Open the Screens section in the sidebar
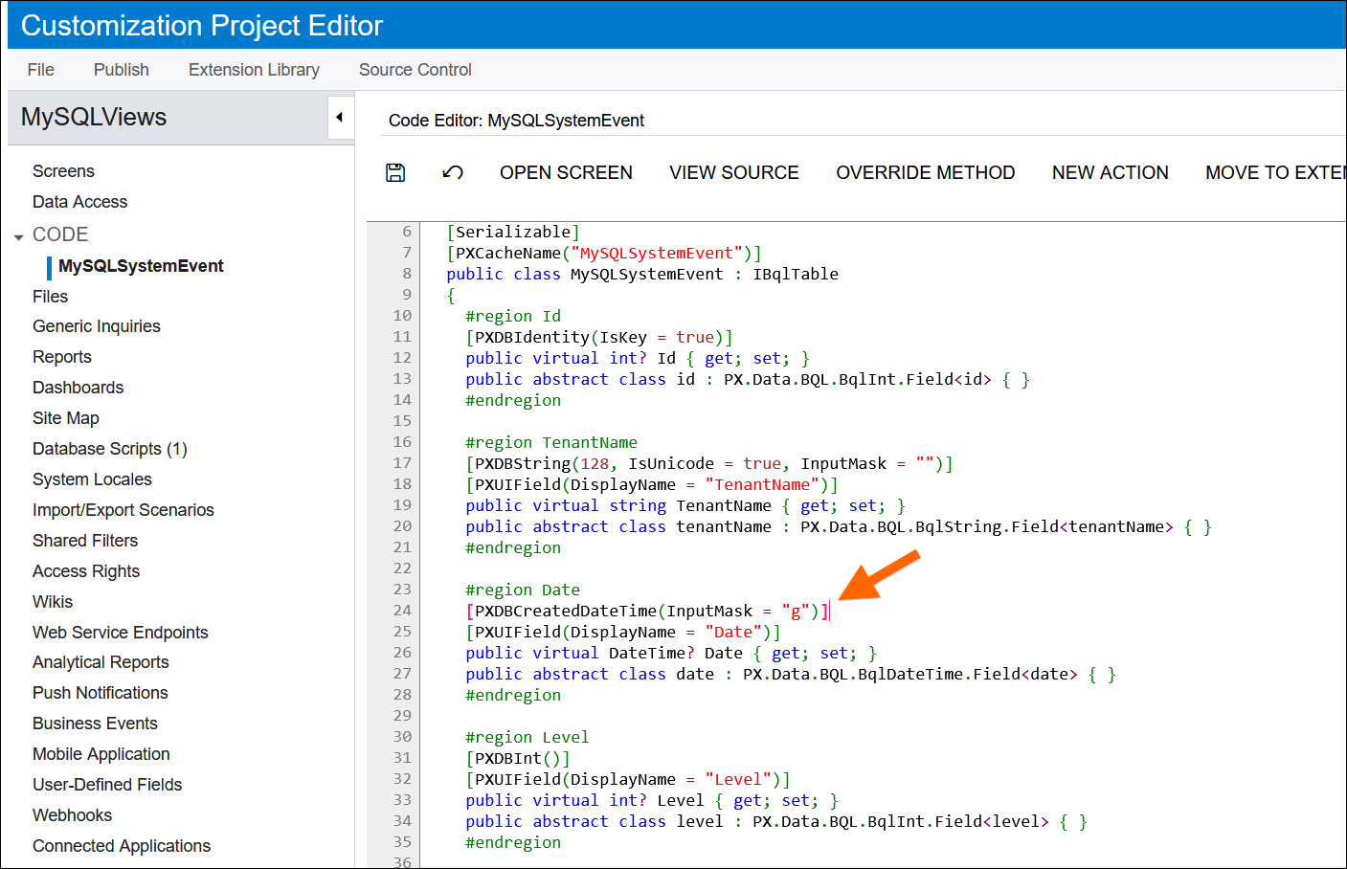Image resolution: width=1347 pixels, height=869 pixels. pyautogui.click(x=62, y=170)
